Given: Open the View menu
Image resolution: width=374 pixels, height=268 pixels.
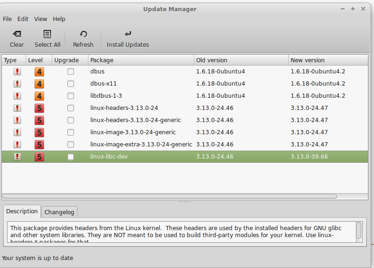Looking at the screenshot, I should click(41, 19).
